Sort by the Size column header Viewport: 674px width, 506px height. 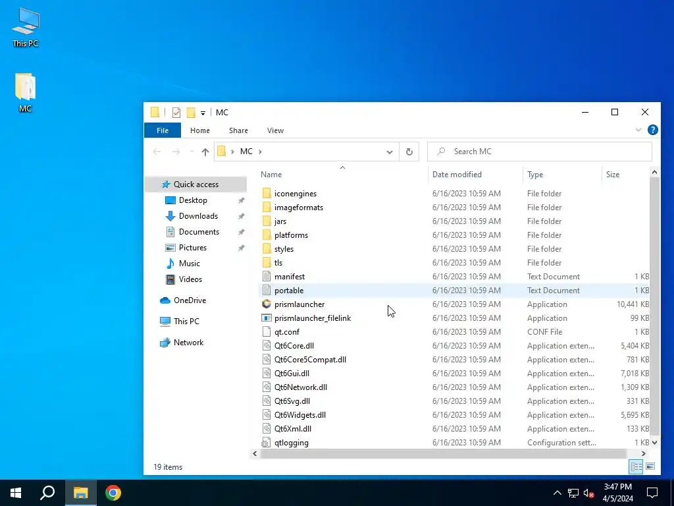click(x=613, y=174)
